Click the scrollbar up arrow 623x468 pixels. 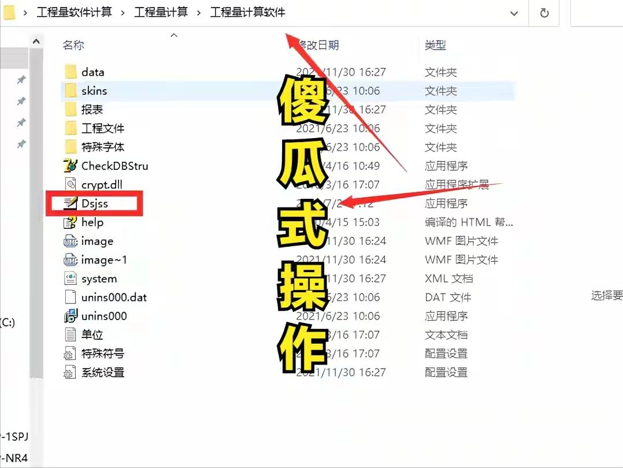pyautogui.click(x=36, y=40)
